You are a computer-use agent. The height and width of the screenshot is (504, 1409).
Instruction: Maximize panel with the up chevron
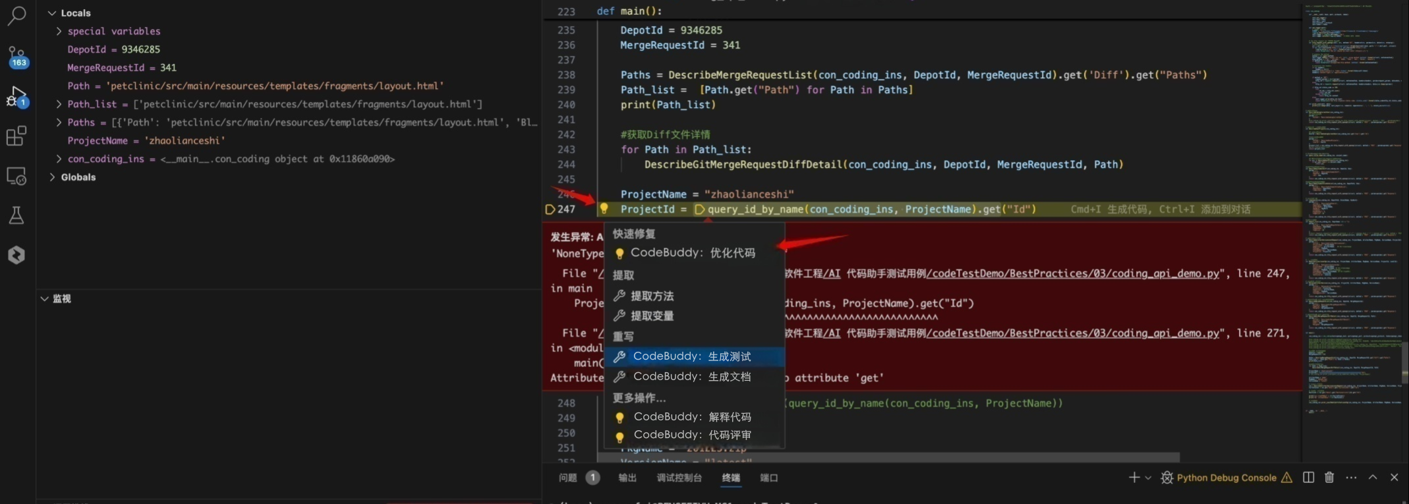(x=1373, y=478)
